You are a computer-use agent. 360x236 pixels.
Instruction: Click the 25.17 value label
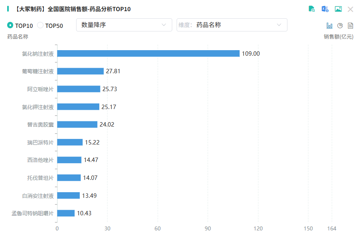point(109,107)
